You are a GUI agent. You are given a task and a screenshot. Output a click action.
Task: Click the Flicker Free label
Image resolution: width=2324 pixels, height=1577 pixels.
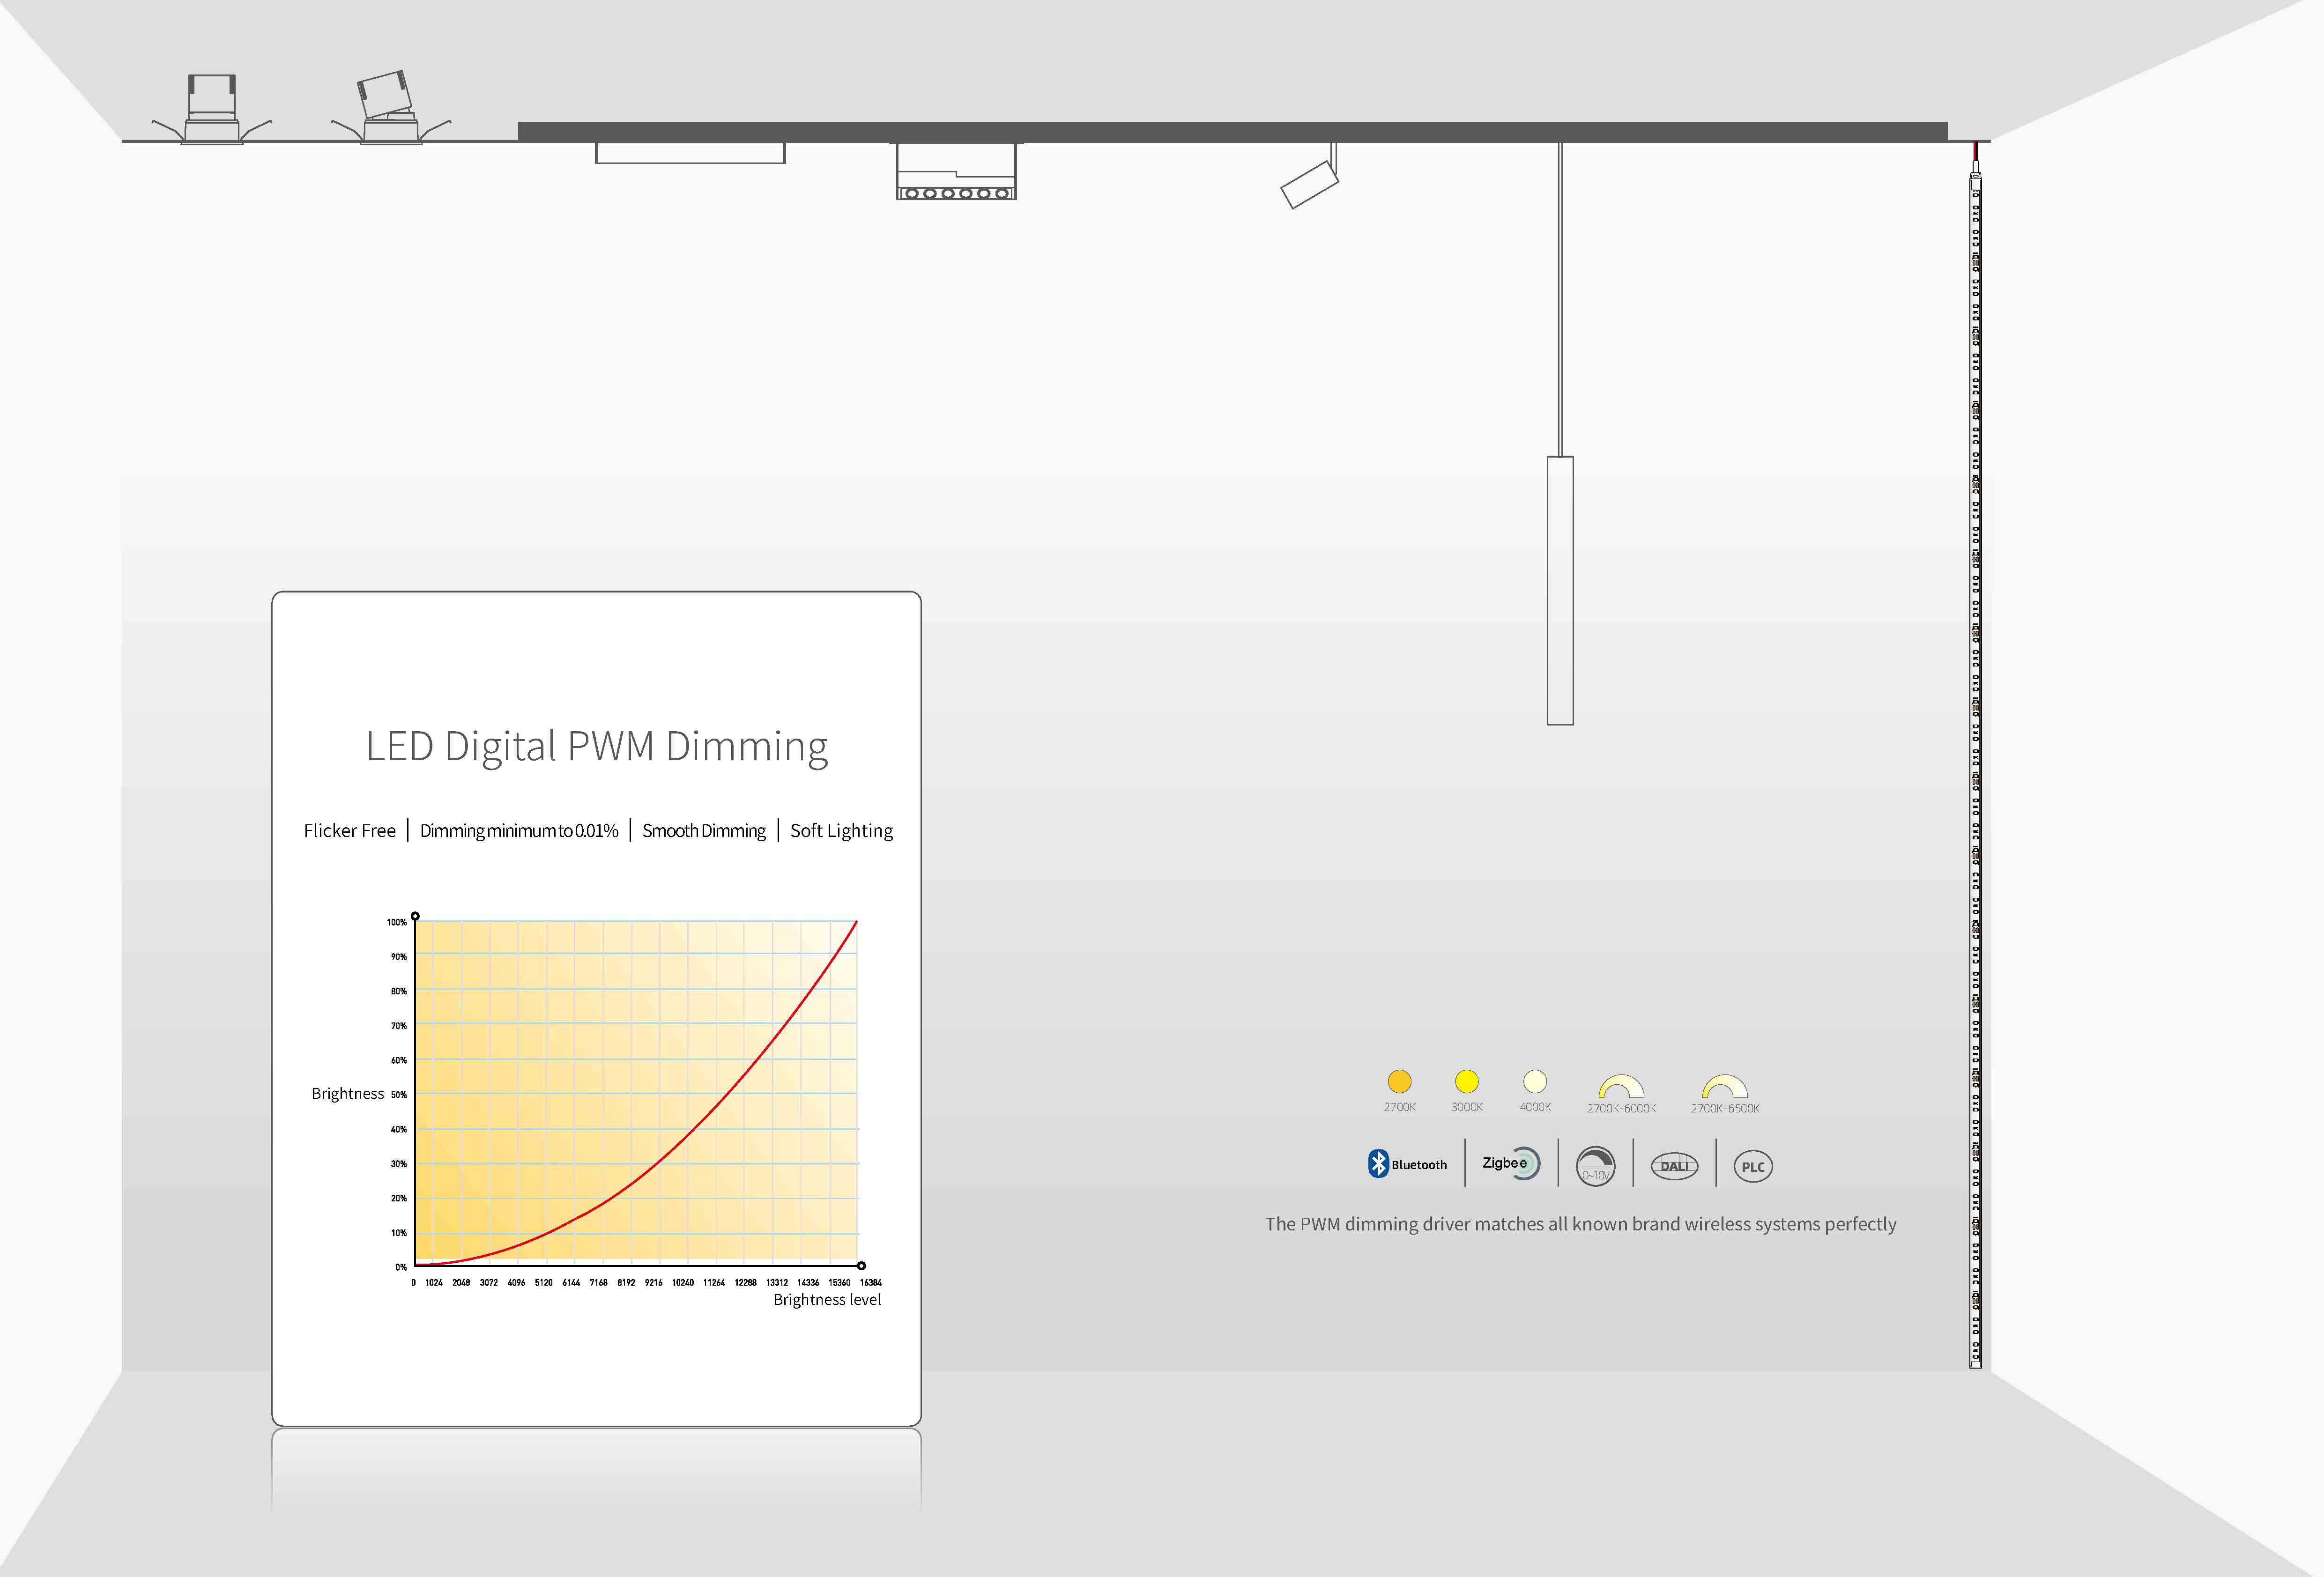[x=349, y=831]
